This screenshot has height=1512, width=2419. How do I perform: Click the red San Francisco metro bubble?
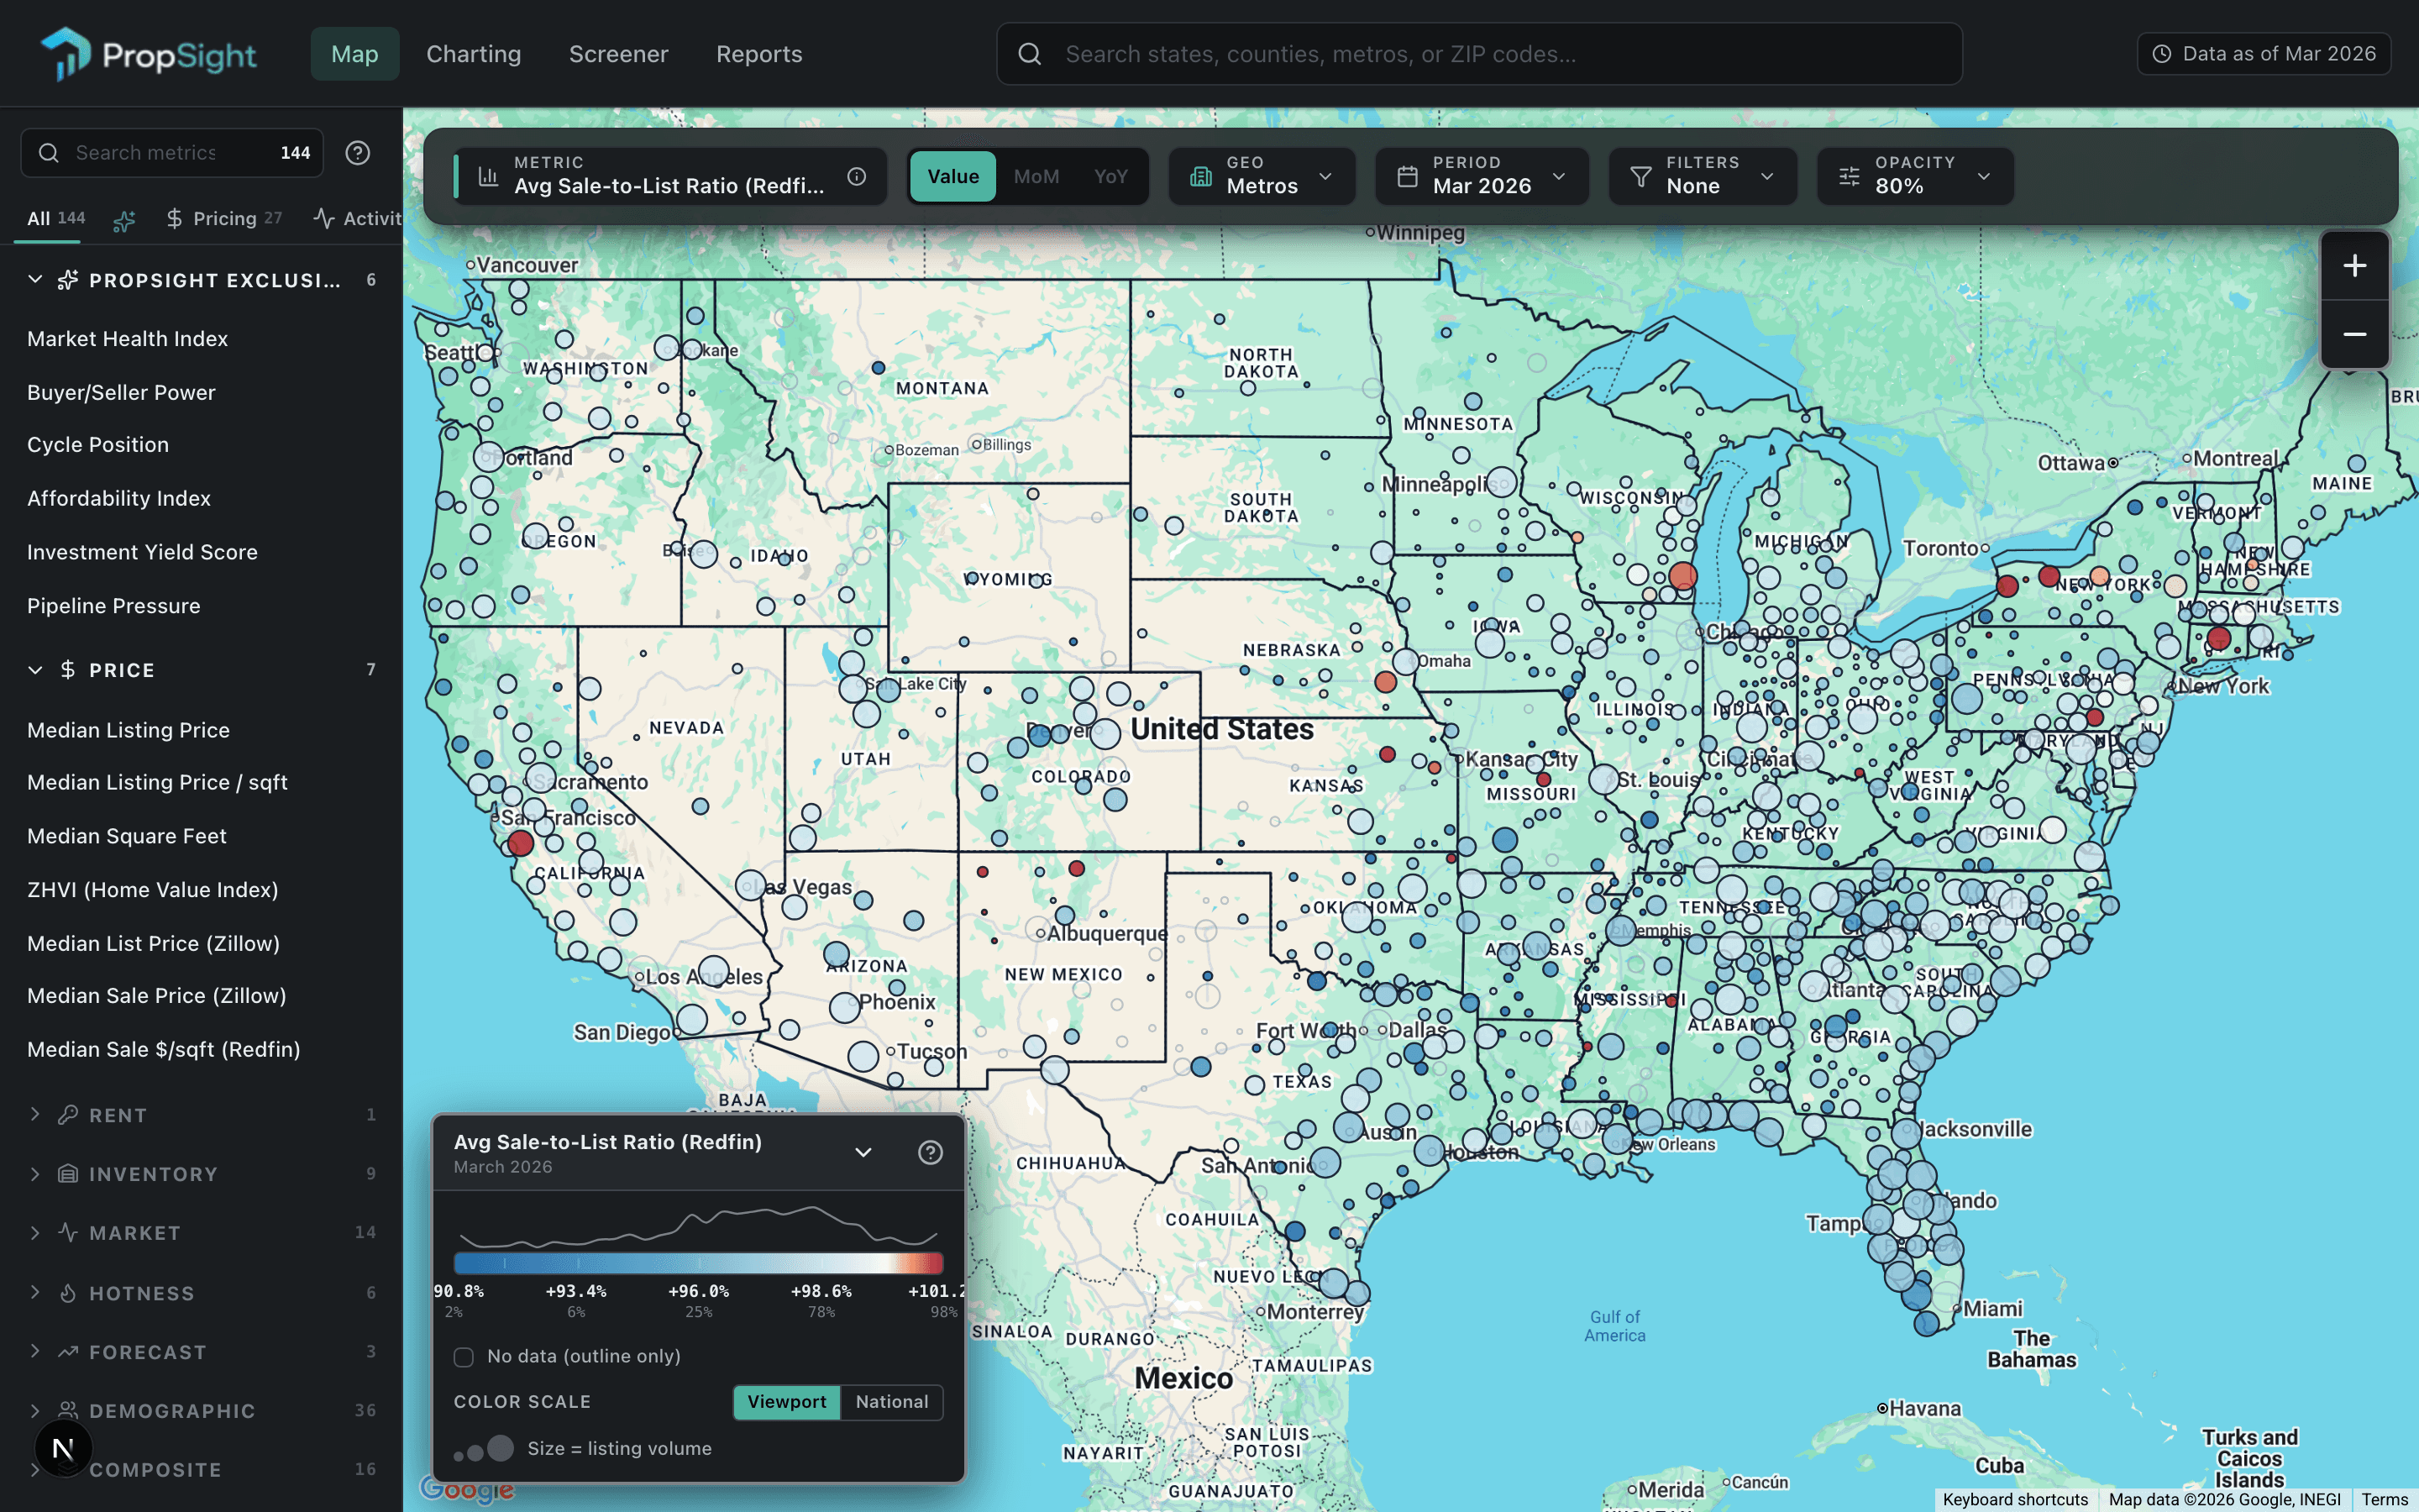pyautogui.click(x=520, y=843)
